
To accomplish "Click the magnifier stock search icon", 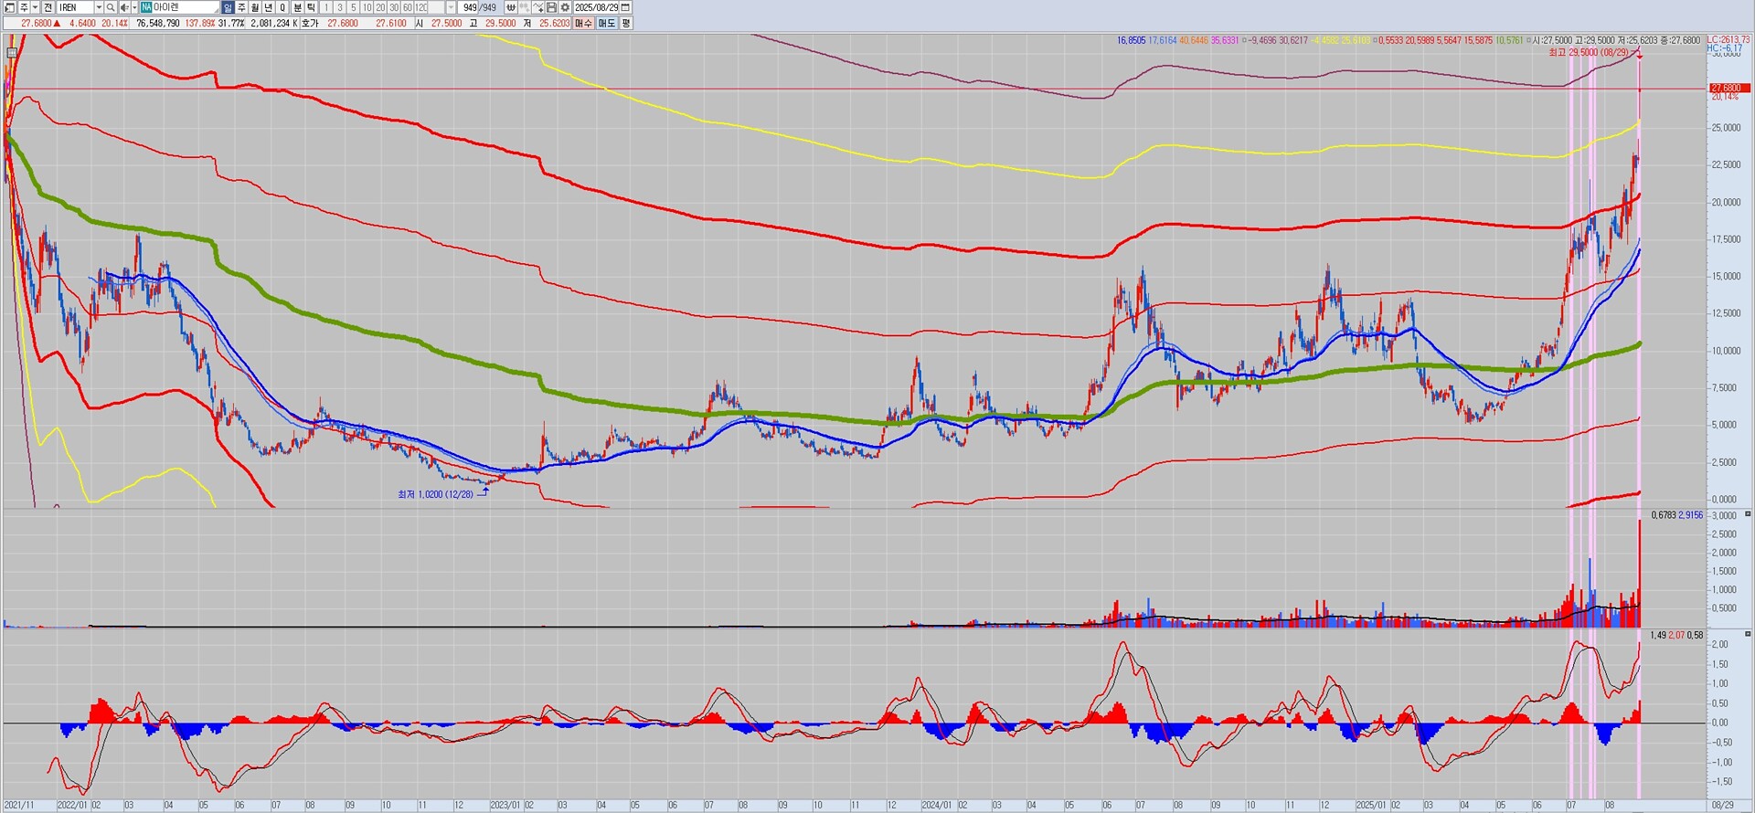I will (111, 7).
